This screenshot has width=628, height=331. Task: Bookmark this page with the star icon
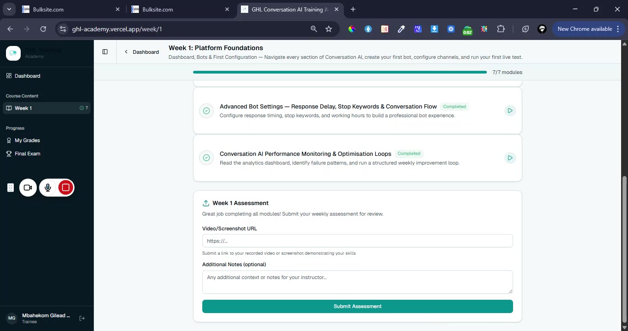[329, 29]
